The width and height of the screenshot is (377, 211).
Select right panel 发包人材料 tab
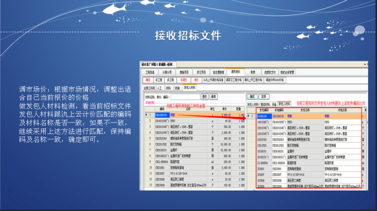tap(252, 104)
